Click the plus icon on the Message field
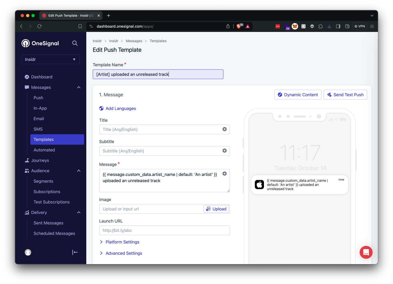The width and height of the screenshot is (393, 284). coord(224,174)
